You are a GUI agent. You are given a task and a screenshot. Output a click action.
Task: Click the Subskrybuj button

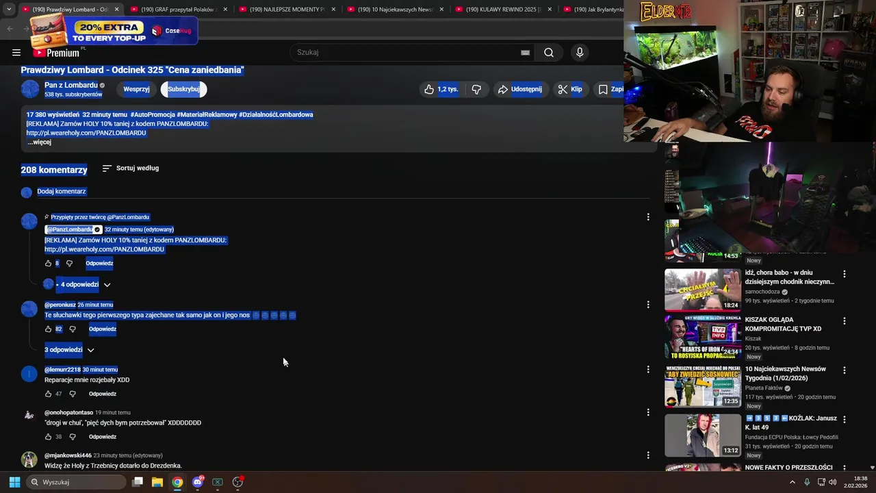[x=183, y=89]
